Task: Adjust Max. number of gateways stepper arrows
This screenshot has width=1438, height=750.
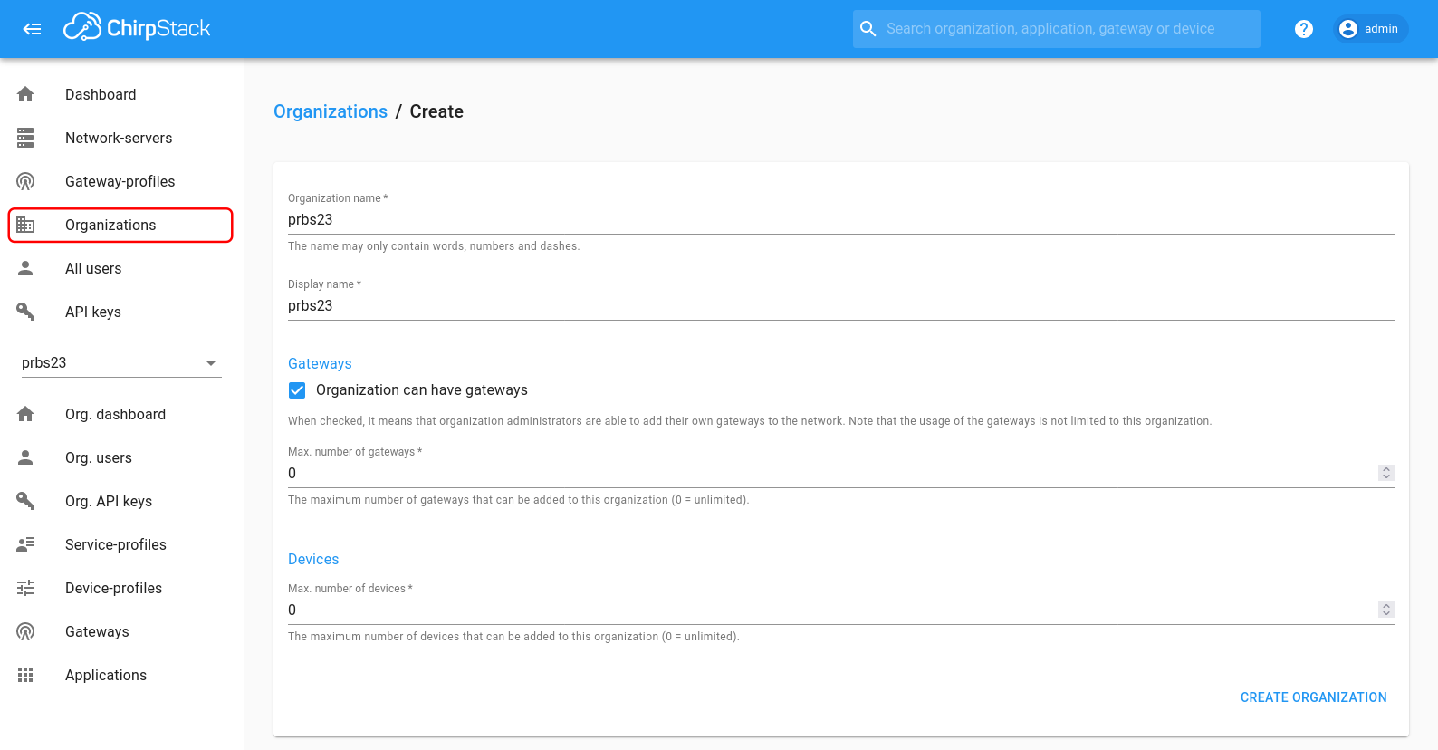Action: pos(1385,473)
